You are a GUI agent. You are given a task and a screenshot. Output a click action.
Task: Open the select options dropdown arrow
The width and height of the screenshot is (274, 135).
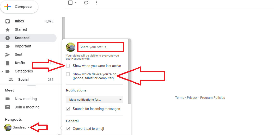pos(76,3)
